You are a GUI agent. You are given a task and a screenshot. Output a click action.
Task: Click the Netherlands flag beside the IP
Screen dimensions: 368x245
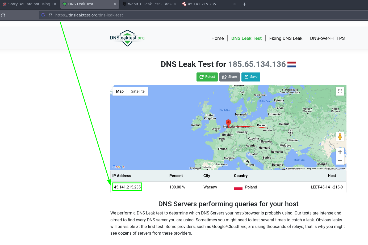tap(292, 65)
